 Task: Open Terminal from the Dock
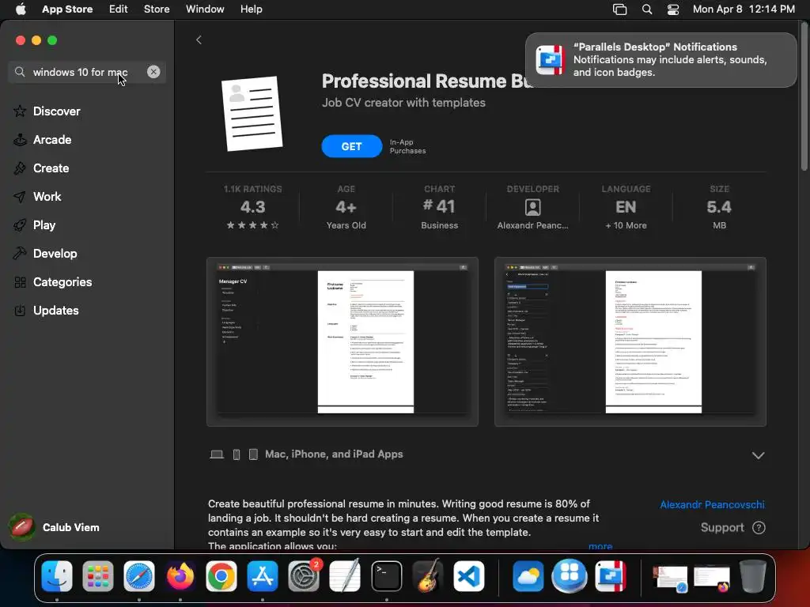(386, 575)
